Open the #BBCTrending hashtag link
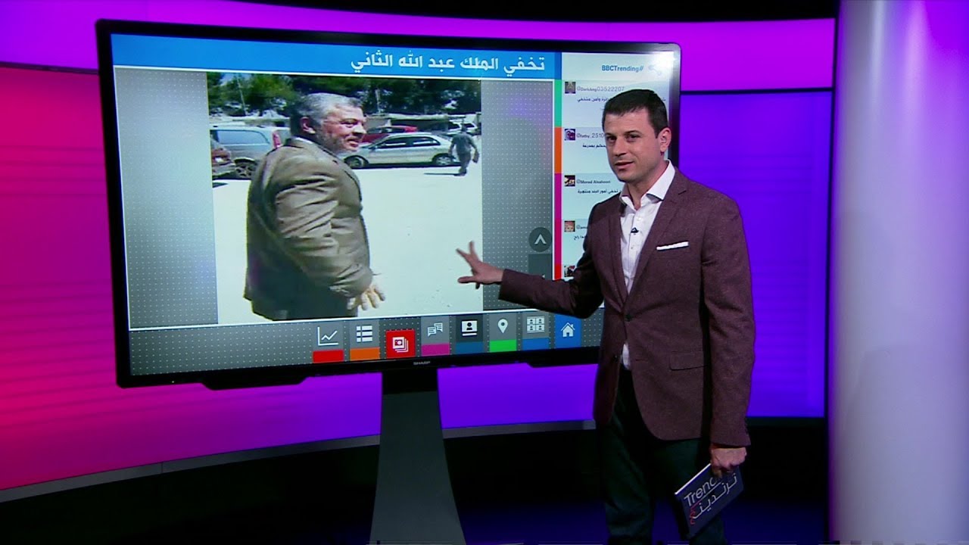Image resolution: width=969 pixels, height=545 pixels. click(x=622, y=67)
